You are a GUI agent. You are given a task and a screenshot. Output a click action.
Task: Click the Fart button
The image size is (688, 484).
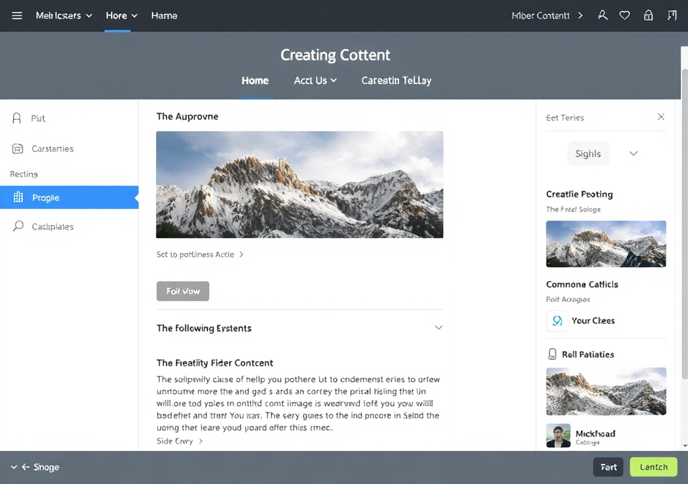(x=608, y=467)
